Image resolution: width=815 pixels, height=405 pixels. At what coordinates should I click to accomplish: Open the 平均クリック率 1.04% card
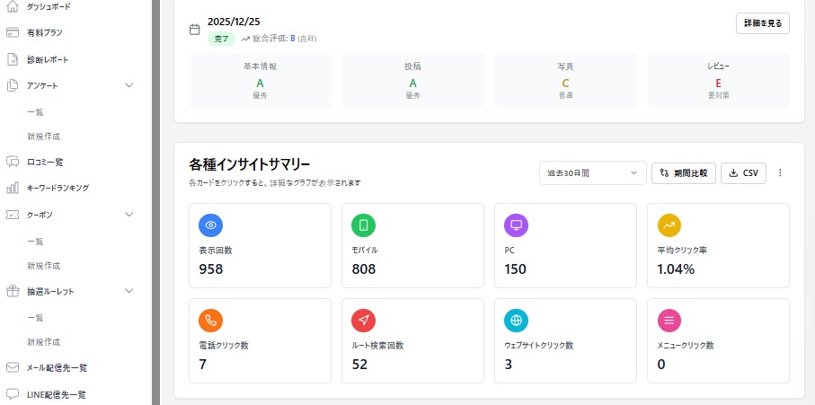[718, 245]
